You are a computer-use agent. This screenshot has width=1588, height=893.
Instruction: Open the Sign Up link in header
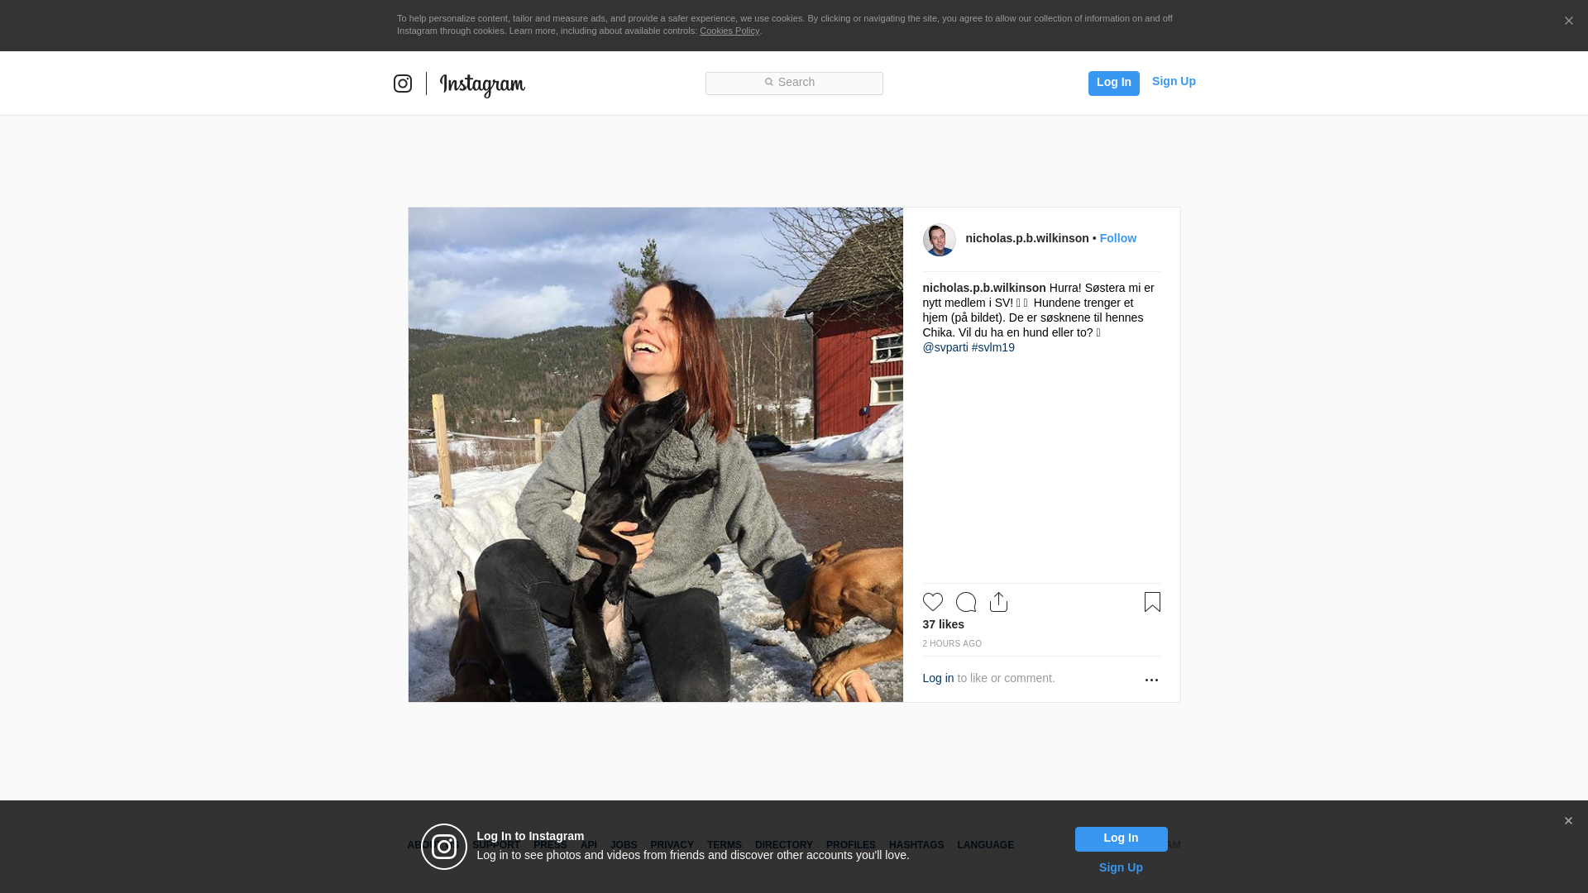1174,81
